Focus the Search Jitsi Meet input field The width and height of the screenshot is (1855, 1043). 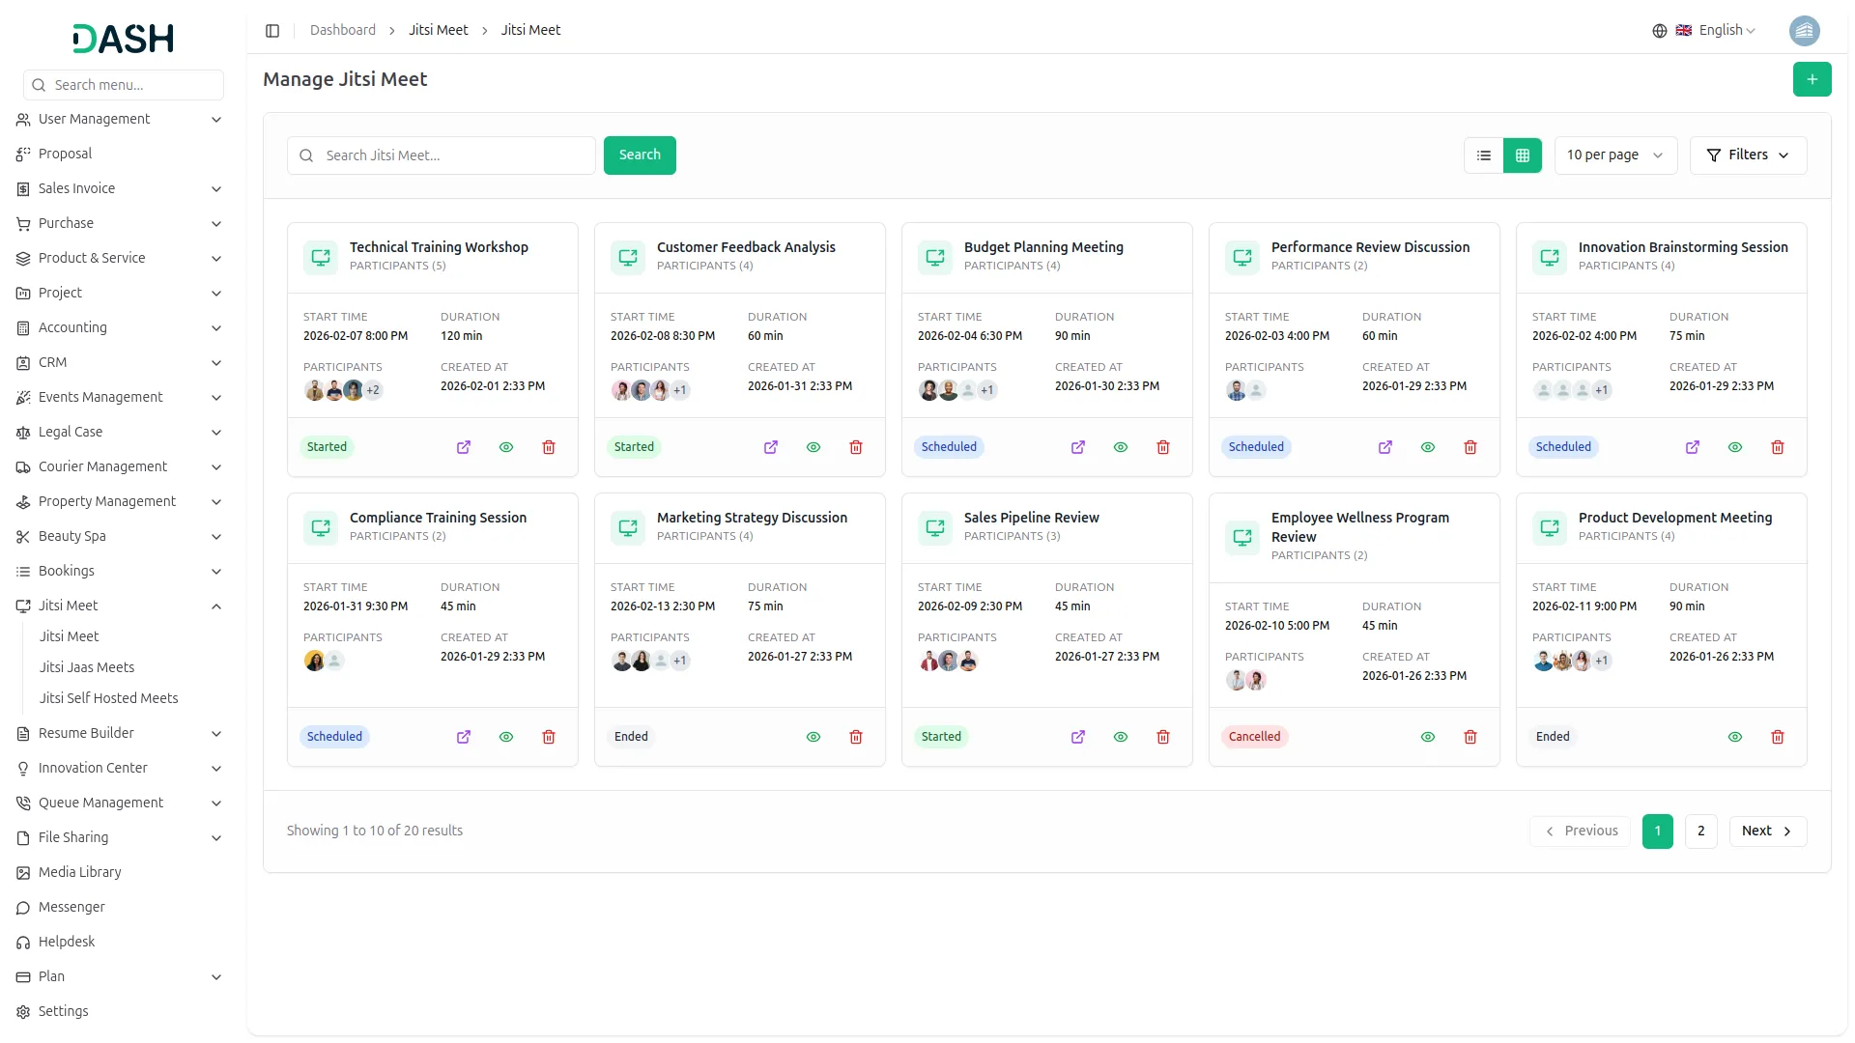pos(454,155)
